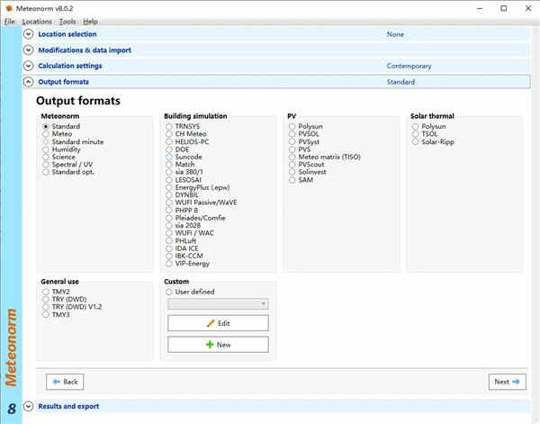Select the LESOSAI format
Screen dimensions: 540x424
click(184, 180)
